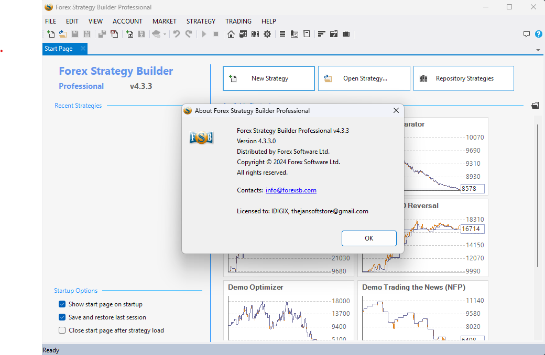Viewport: 545px width, 355px height.
Task: Select the Start Page tab
Action: pyautogui.click(x=59, y=49)
